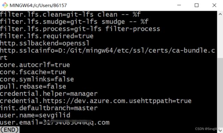Click the credential.helper=manager line

tap(49, 93)
